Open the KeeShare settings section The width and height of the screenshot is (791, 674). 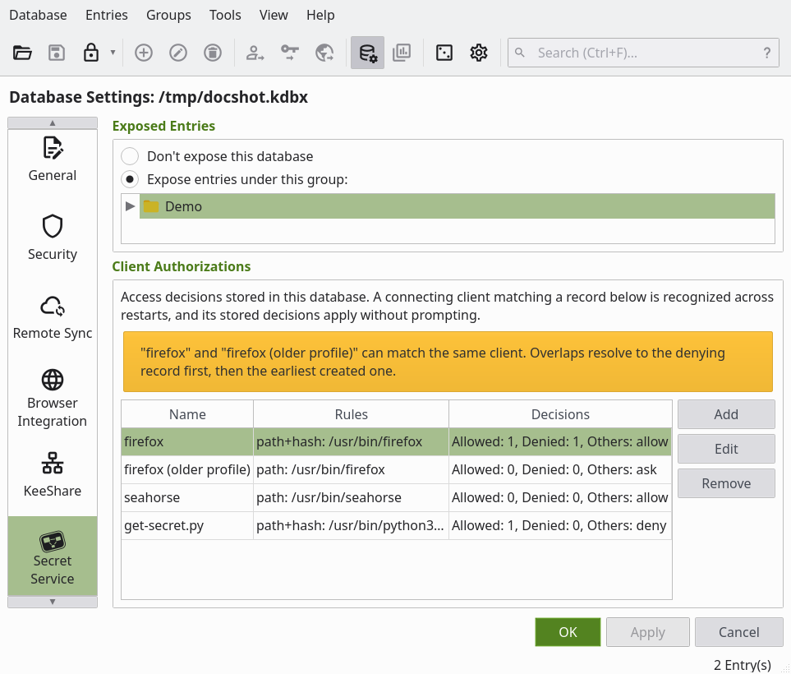pos(53,474)
